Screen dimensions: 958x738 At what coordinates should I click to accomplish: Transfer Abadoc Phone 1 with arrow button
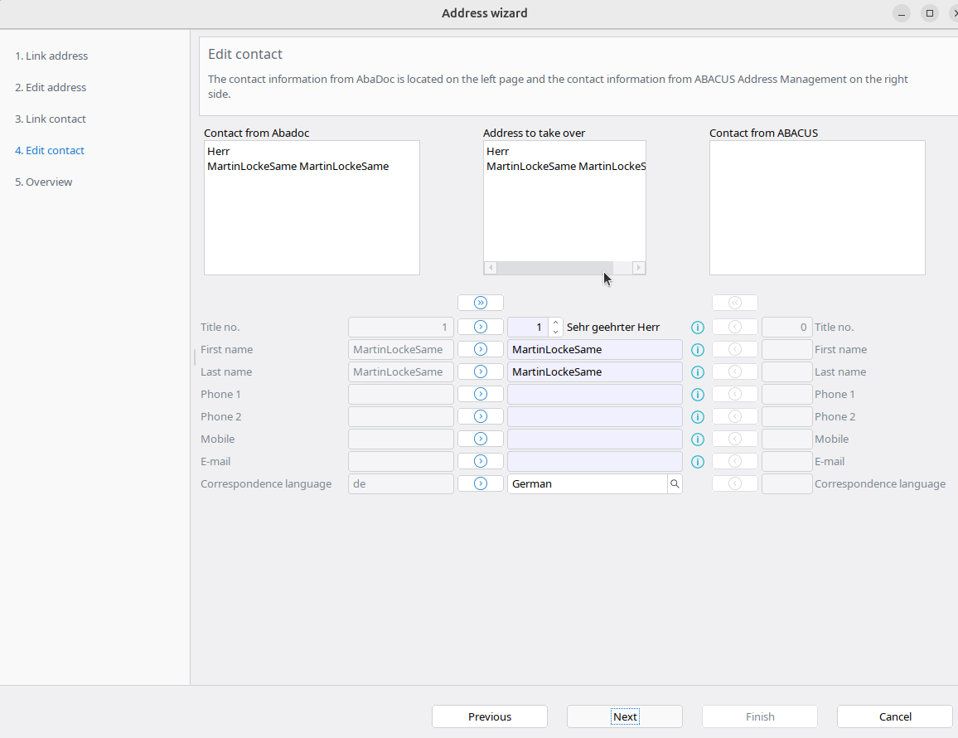pos(480,395)
